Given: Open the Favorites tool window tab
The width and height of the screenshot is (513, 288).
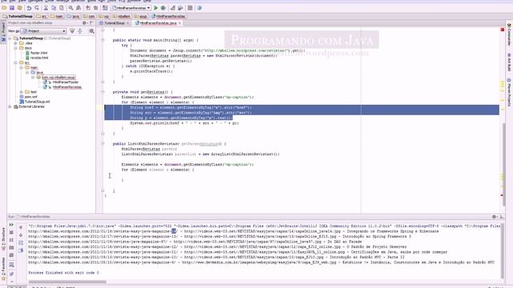Looking at the screenshot, I should pos(3,269).
